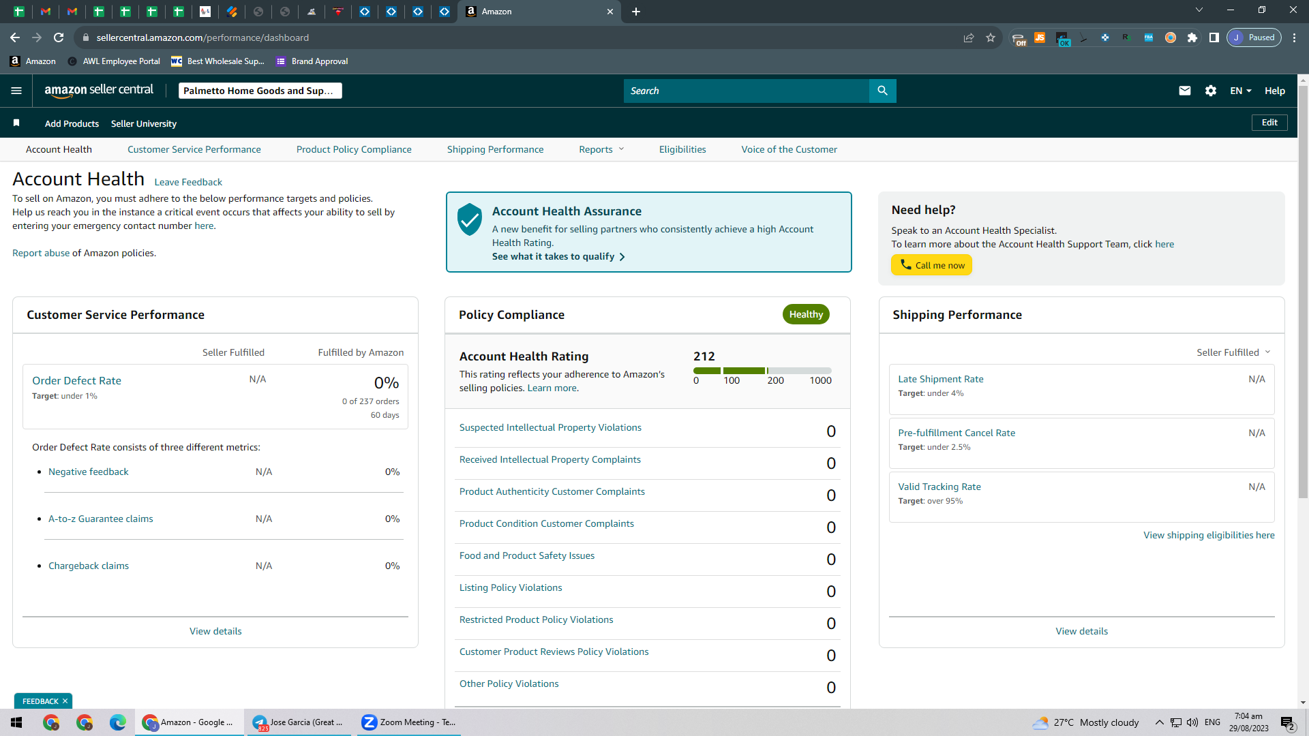Change Seller Fulfilled shipping dropdown
Image resolution: width=1309 pixels, height=736 pixels.
(x=1233, y=352)
